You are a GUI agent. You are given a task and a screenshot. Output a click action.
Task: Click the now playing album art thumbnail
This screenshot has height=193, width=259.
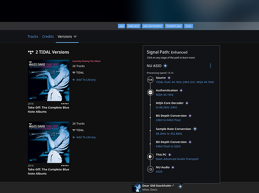(136, 187)
